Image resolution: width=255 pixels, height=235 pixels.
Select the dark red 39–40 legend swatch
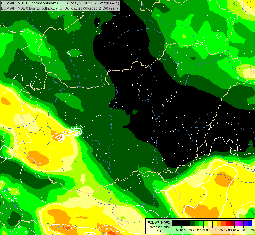tap(232, 223)
